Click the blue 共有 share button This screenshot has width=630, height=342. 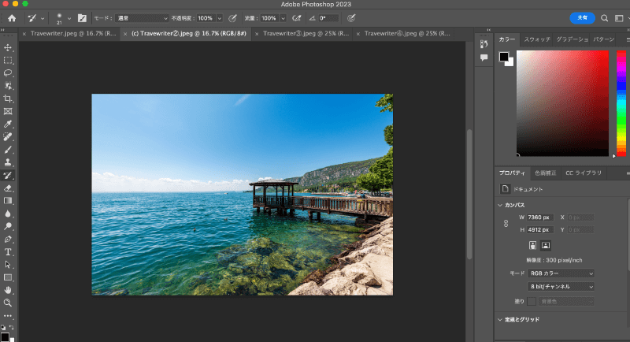[x=581, y=17]
